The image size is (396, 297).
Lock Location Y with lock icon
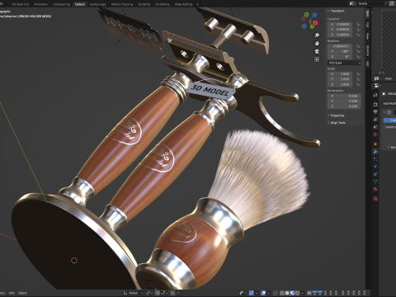[358, 30]
